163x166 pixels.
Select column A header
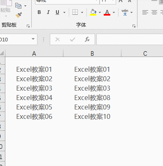(x=34, y=53)
